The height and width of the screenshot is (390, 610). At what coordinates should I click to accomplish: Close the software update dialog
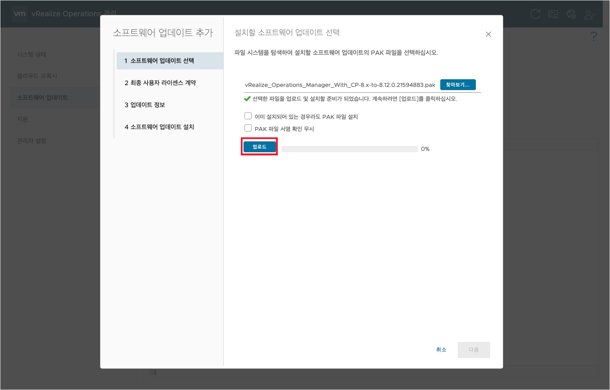[x=488, y=34]
